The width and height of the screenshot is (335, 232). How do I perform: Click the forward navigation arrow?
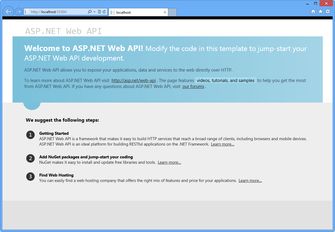point(18,11)
